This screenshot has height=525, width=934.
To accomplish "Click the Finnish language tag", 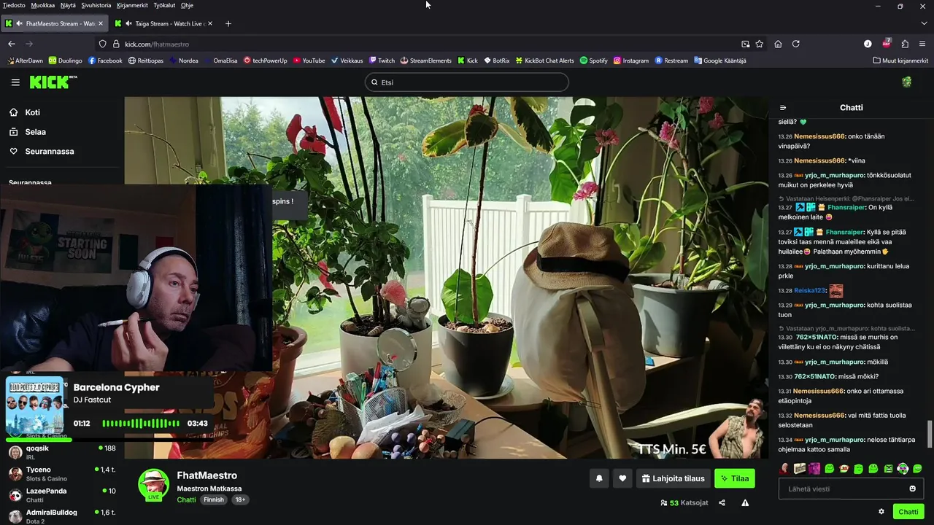I will pyautogui.click(x=214, y=499).
